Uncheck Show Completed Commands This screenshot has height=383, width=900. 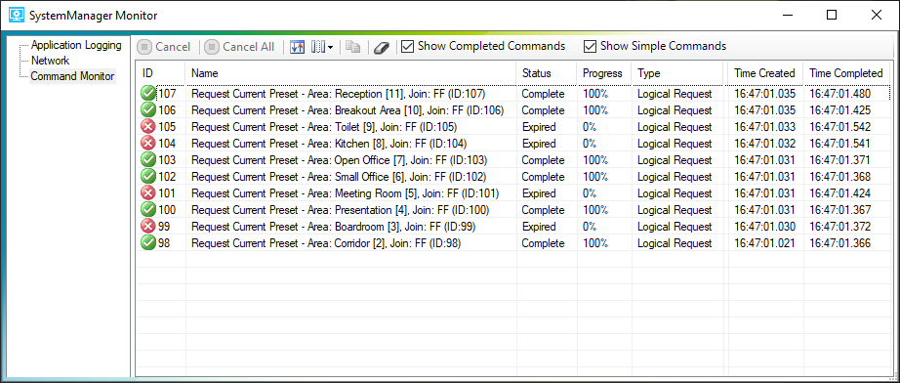[483, 46]
